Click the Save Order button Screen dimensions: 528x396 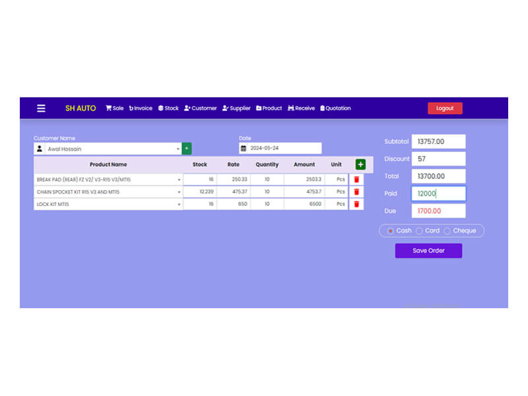pos(428,251)
